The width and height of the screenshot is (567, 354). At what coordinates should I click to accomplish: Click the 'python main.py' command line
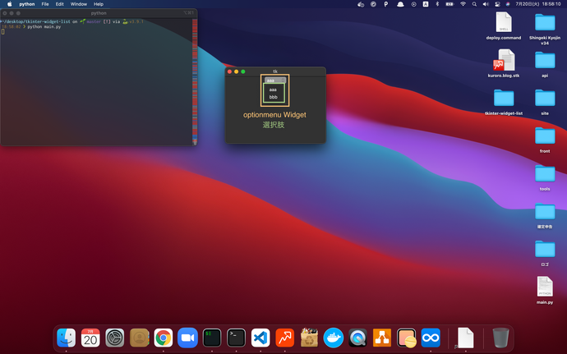[x=44, y=27]
